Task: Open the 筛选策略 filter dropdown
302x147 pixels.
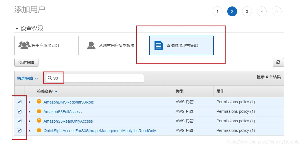Action: coord(28,78)
